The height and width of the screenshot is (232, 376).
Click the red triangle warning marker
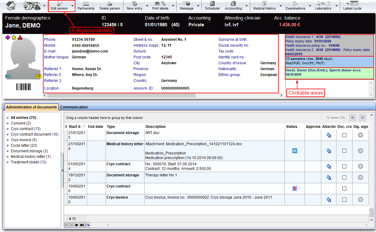point(20,37)
